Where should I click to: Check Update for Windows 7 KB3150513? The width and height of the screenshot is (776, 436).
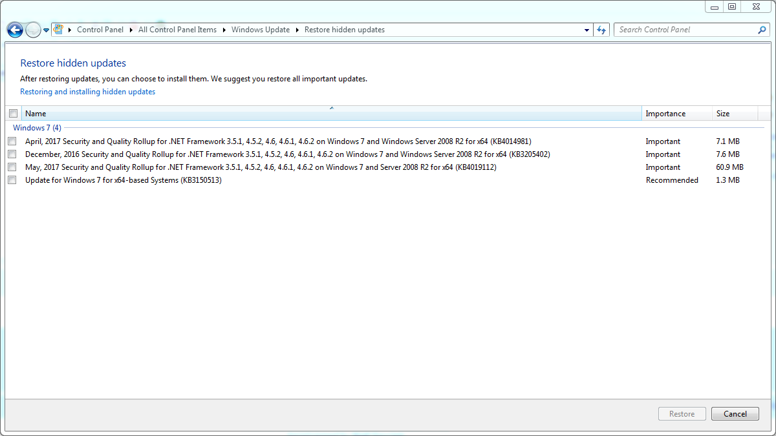[12, 180]
